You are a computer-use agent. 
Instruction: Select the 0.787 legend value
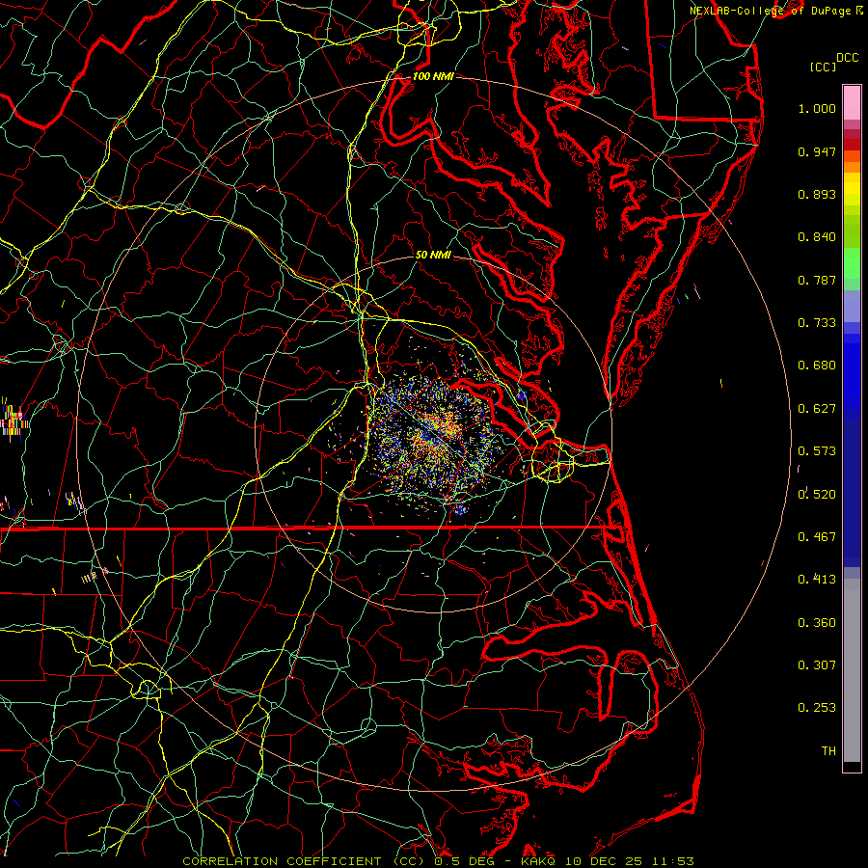(817, 280)
